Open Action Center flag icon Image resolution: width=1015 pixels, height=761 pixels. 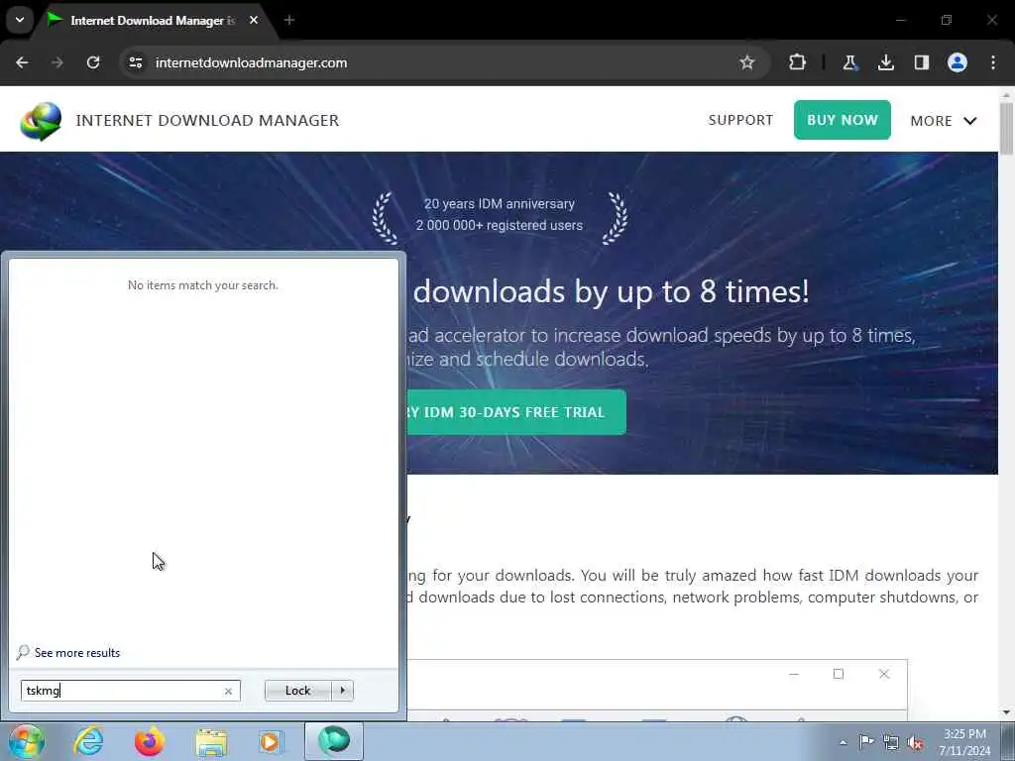coord(865,742)
